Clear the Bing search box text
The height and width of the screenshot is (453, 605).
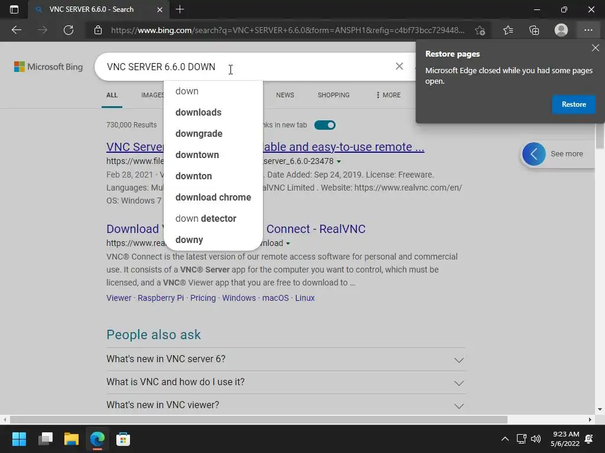399,66
